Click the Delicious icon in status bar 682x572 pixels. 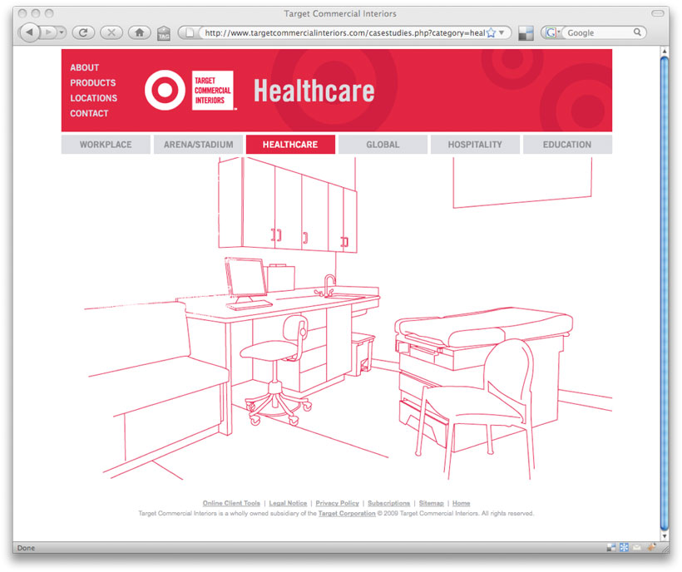click(611, 547)
